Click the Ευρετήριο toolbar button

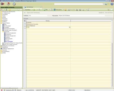27,10
